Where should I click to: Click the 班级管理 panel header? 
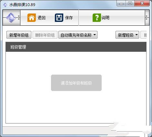76,47
